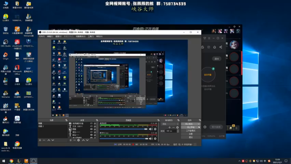This screenshot has height=164, width=291.
Task: Click the 设置 button in OBS controls
Action: point(191,134)
